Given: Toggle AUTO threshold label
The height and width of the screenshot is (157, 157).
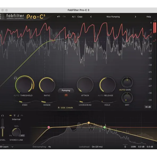Looking at the screenshot, I should pos(16,96).
